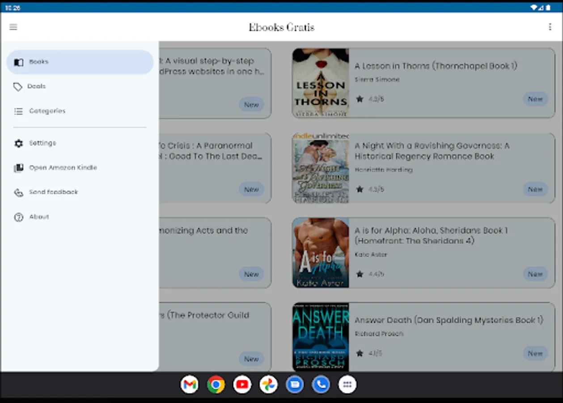Open YouTube from the dock

coord(242,384)
